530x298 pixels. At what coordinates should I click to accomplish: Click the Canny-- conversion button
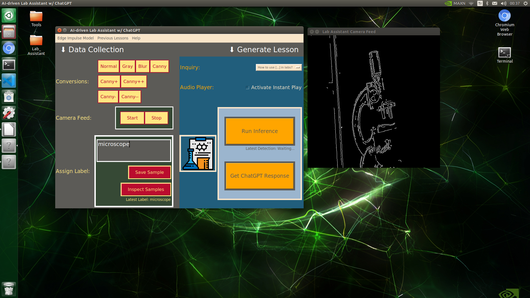(129, 96)
